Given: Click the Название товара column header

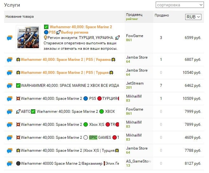Looking at the screenshot, I should point(20,17).
